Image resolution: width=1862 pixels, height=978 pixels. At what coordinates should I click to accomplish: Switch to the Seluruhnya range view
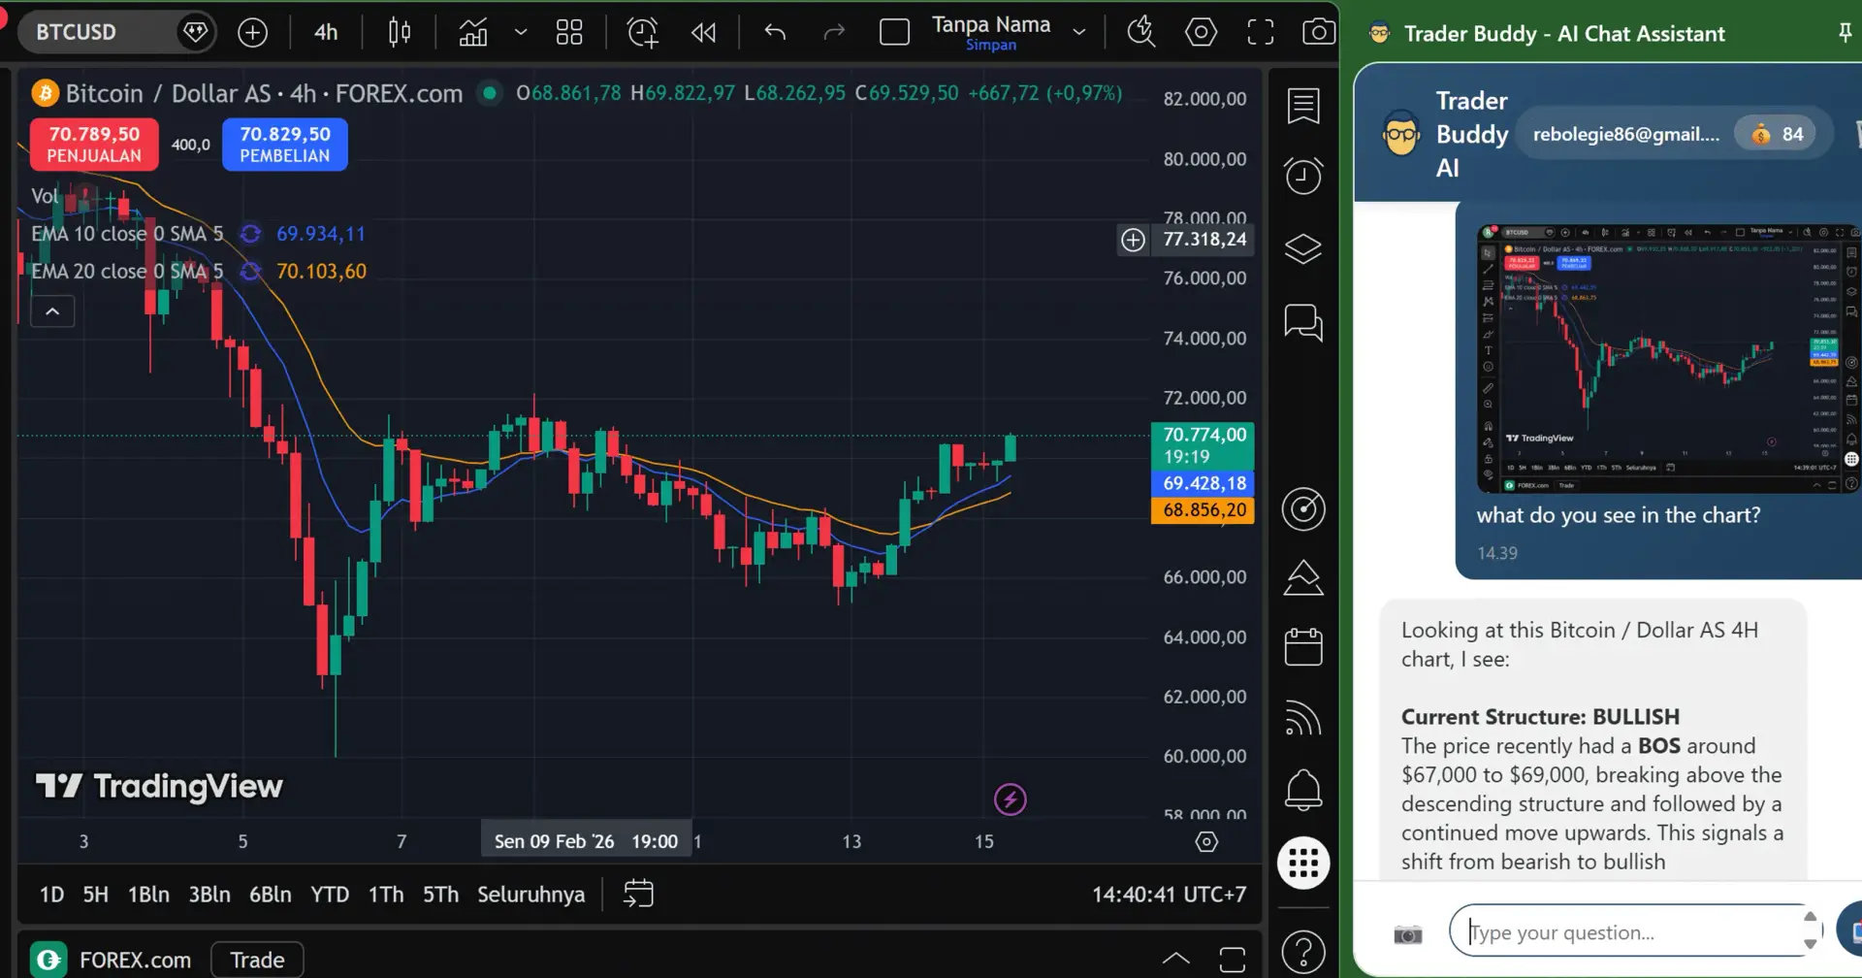point(530,894)
